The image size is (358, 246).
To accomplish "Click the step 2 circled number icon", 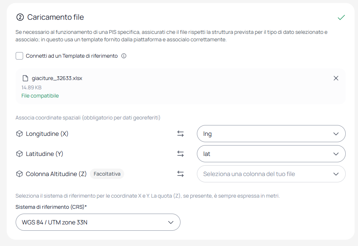I will click(20, 17).
